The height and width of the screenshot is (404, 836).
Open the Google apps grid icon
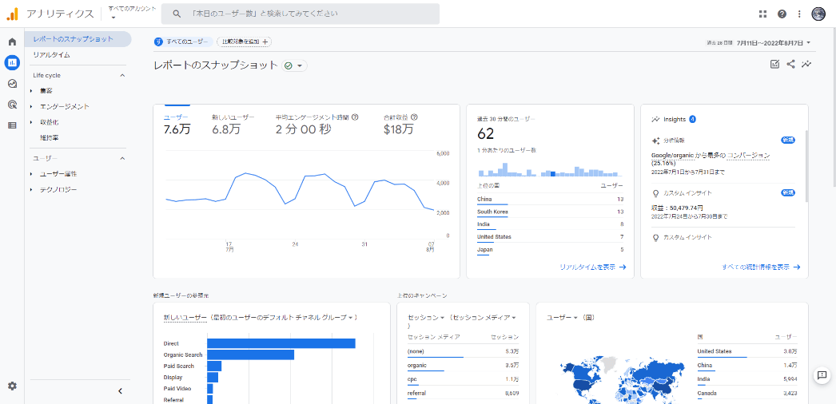tap(762, 14)
